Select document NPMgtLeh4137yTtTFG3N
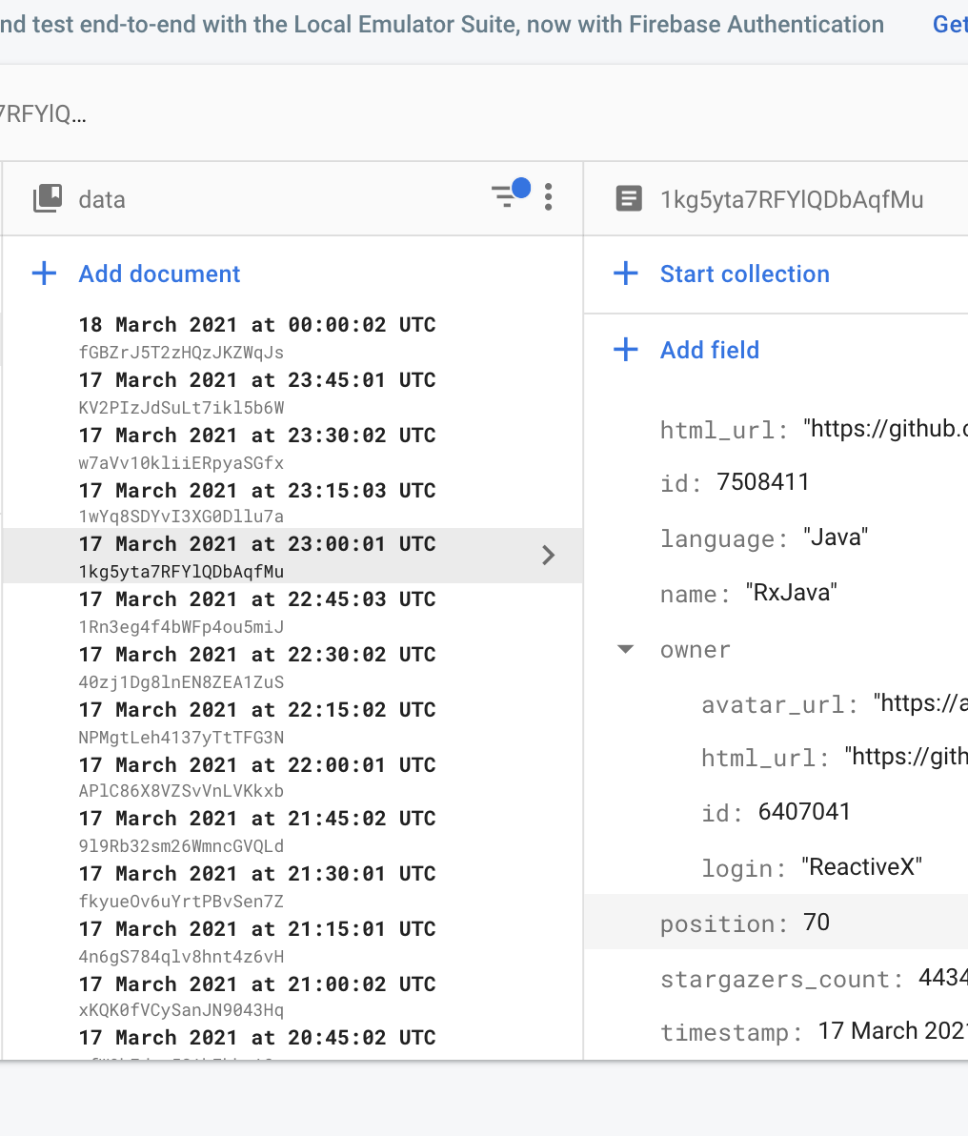Screen dimensions: 968x1136 [181, 738]
